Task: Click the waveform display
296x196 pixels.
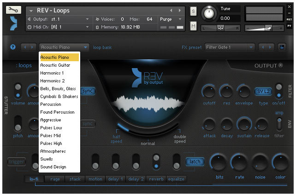Action: click(149, 104)
